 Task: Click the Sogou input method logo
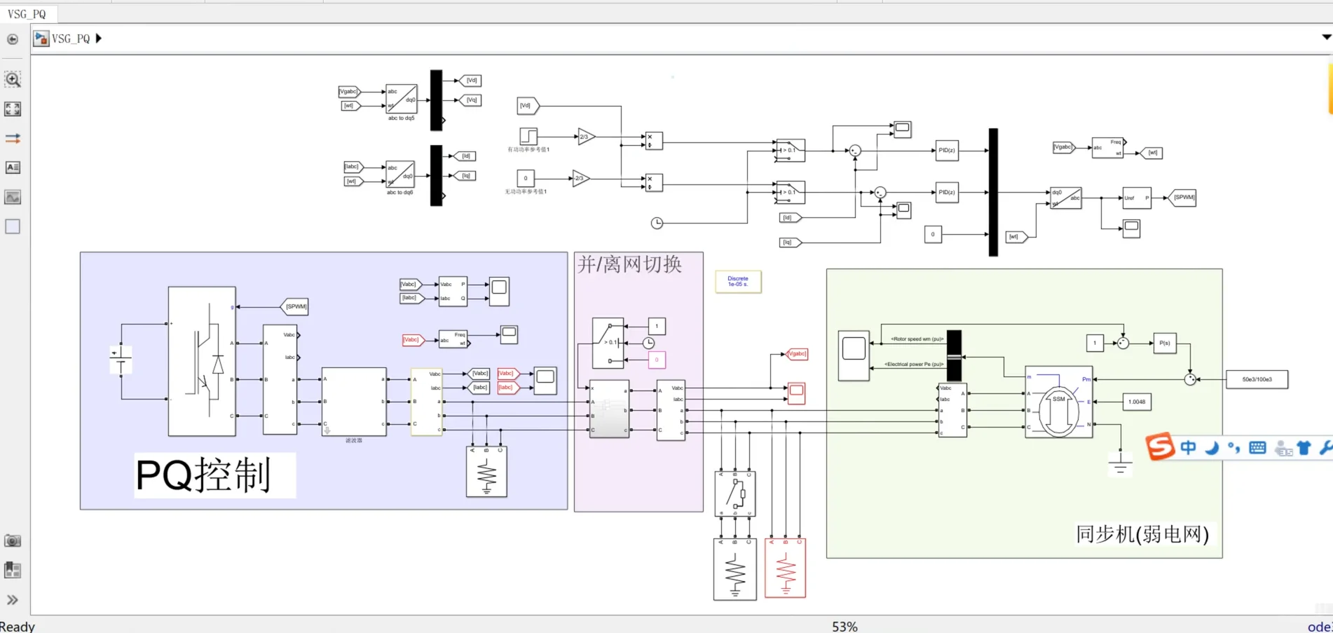tap(1160, 447)
